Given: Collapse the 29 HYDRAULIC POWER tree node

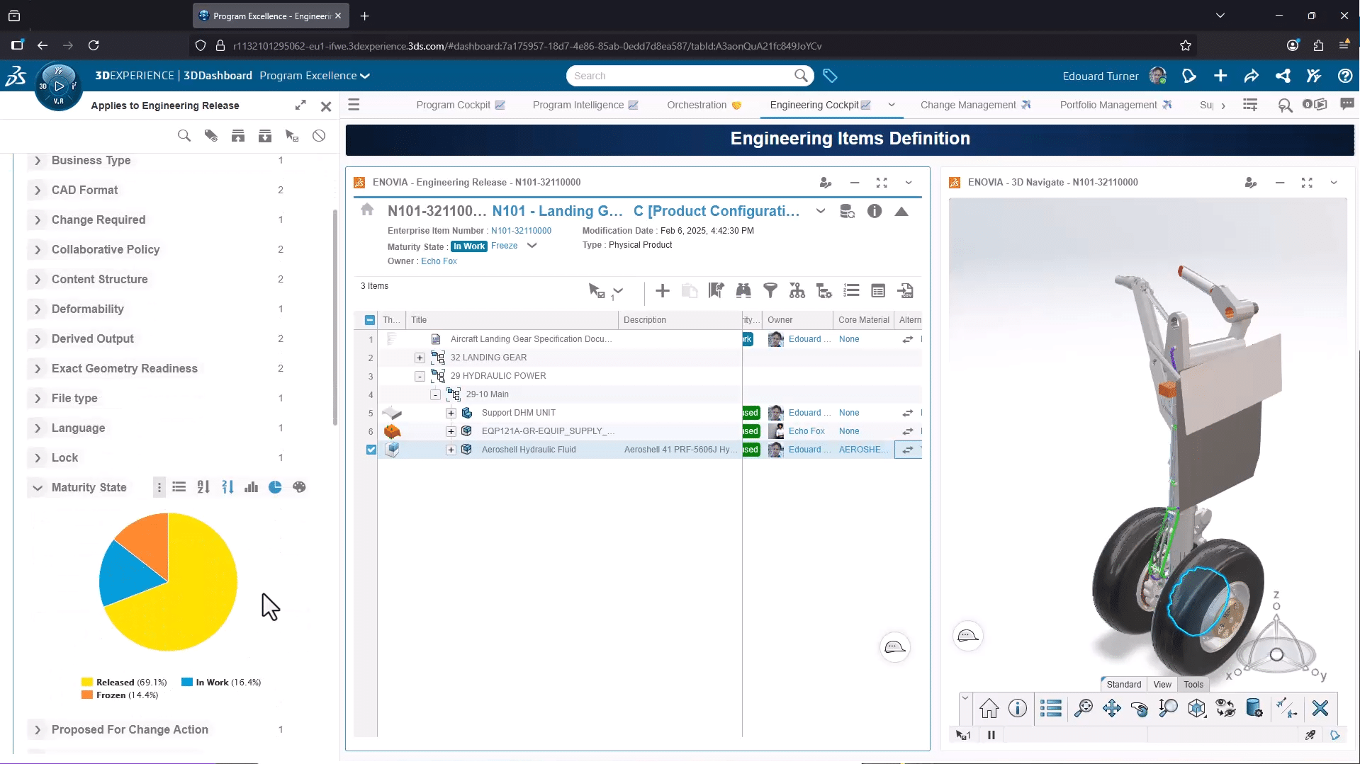Looking at the screenshot, I should [420, 376].
